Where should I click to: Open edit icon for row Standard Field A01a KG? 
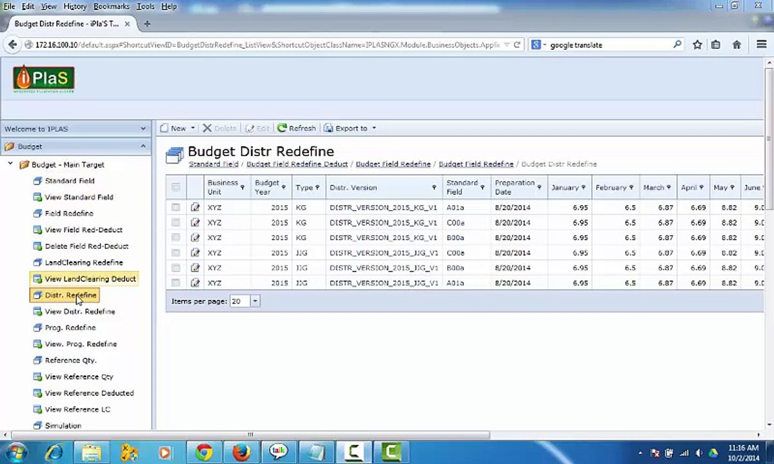195,208
